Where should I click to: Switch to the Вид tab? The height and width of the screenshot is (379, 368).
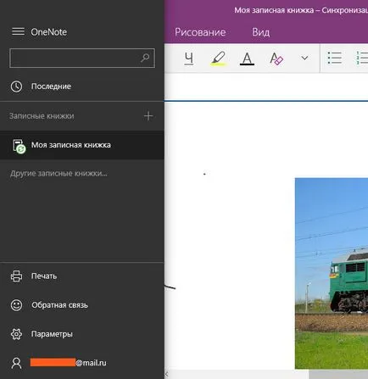[x=260, y=32]
